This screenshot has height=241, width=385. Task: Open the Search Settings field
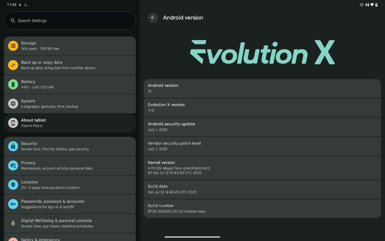click(x=70, y=20)
